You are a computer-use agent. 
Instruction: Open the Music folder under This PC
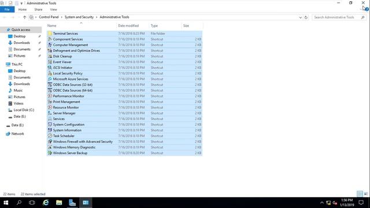tap(18, 90)
